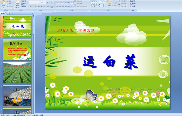
Task: Select the straight Line shape in gallery
Action: [96, 1]
